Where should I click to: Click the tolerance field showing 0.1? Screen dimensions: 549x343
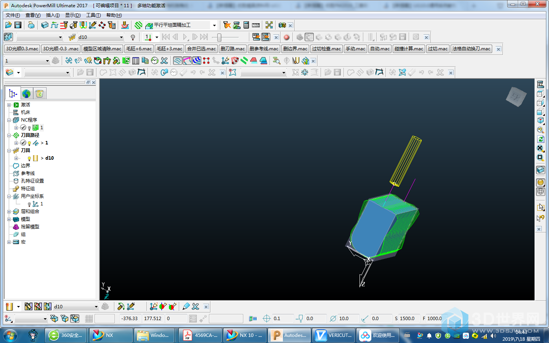[283, 319]
